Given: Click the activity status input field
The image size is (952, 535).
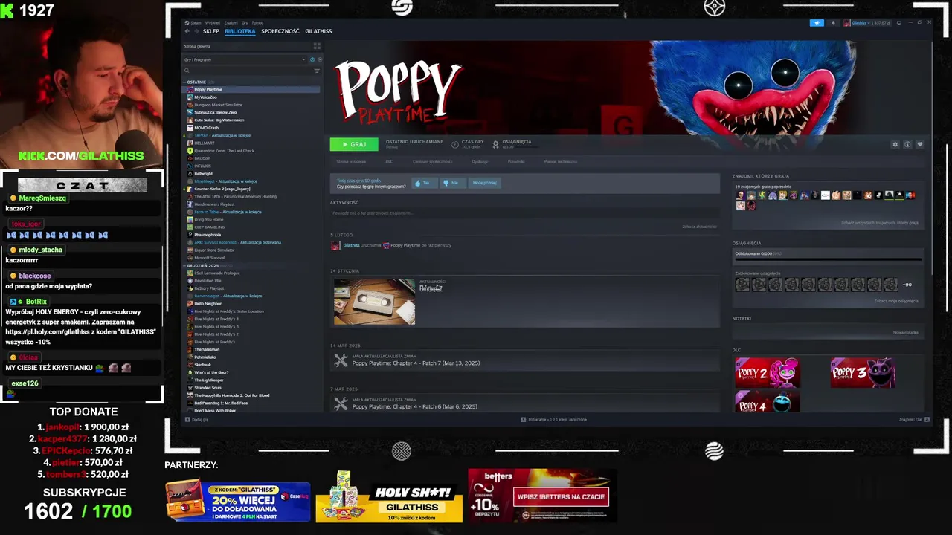Looking at the screenshot, I should click(524, 213).
